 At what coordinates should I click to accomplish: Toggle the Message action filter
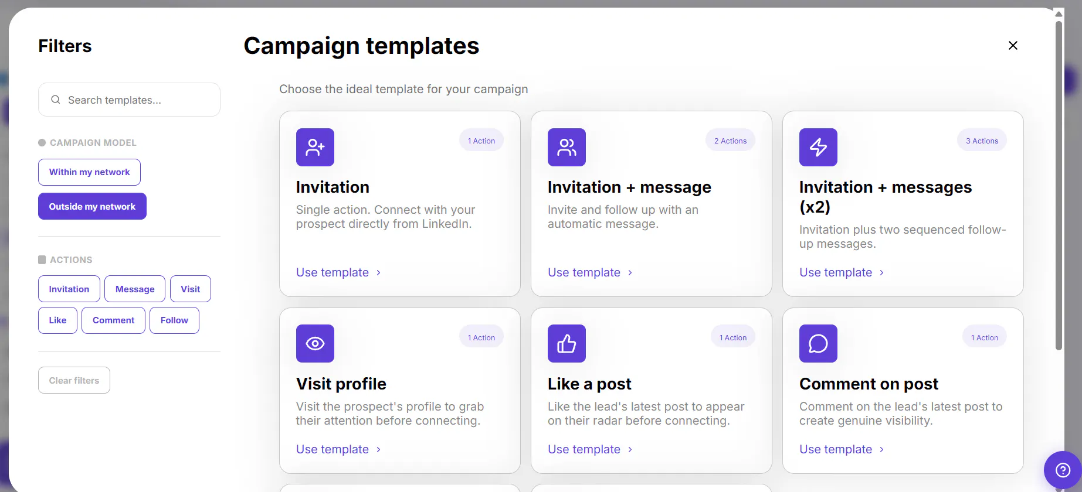point(135,289)
